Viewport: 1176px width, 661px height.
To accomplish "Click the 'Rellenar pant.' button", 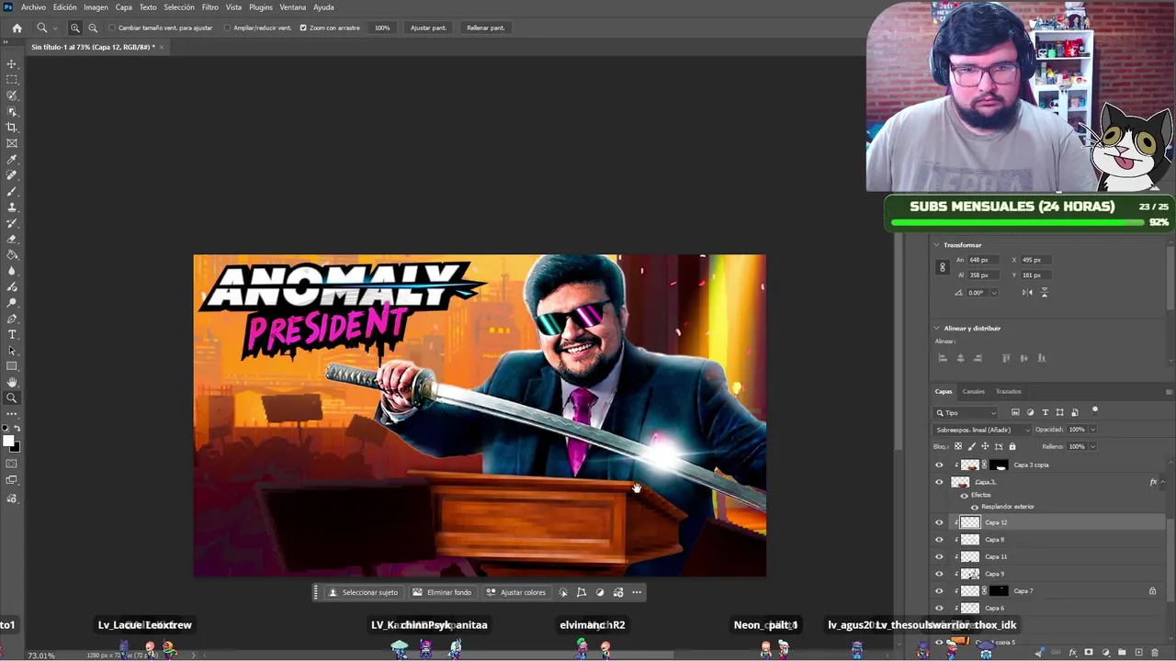I will 486,28.
